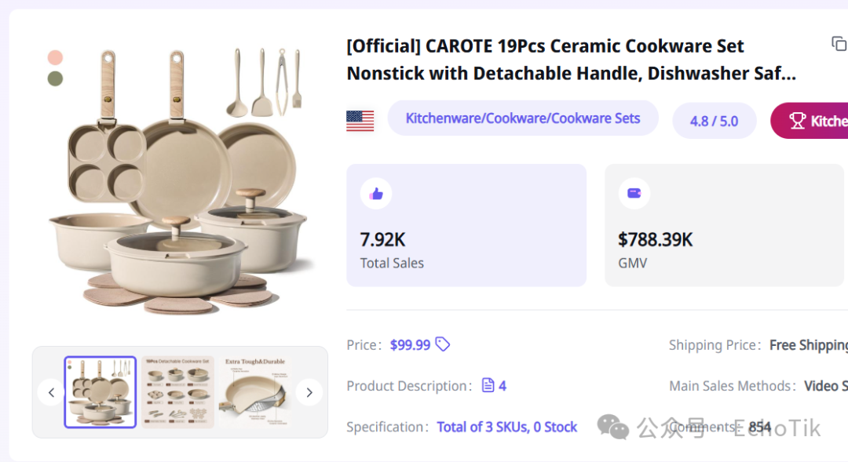This screenshot has width=848, height=462.
Task: Click the trophy icon on the Kitchen badge
Action: 797,121
